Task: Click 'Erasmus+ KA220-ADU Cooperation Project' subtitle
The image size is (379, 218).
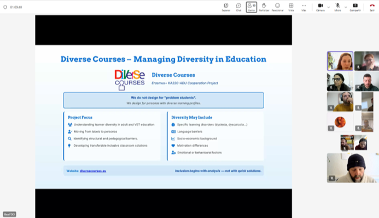Action: click(185, 83)
